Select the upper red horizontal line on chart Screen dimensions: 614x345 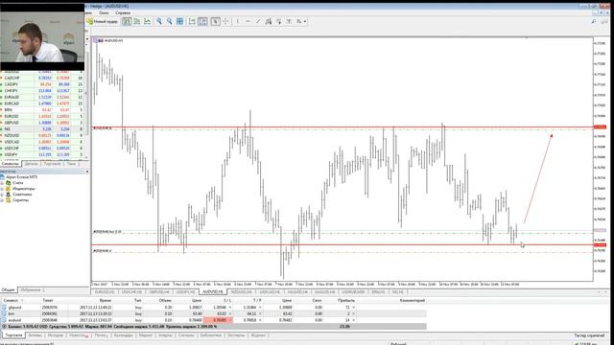click(342, 127)
